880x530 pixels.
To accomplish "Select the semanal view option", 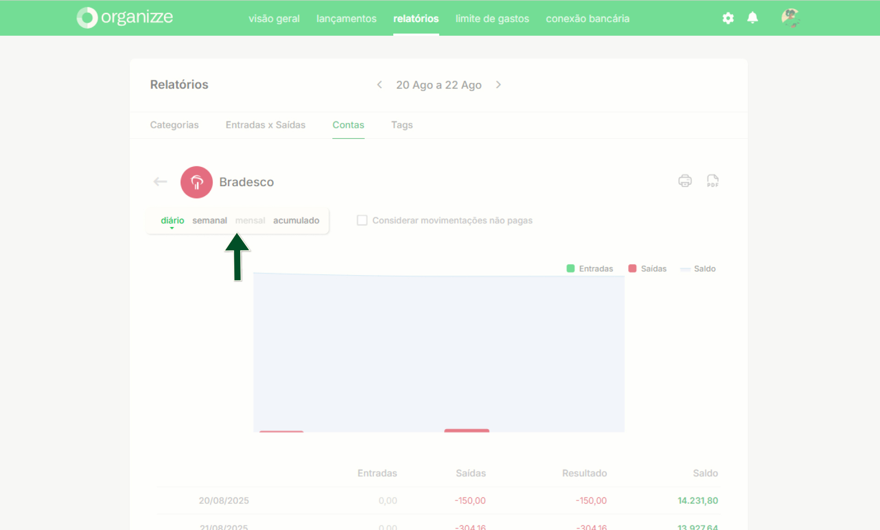I will coord(209,221).
